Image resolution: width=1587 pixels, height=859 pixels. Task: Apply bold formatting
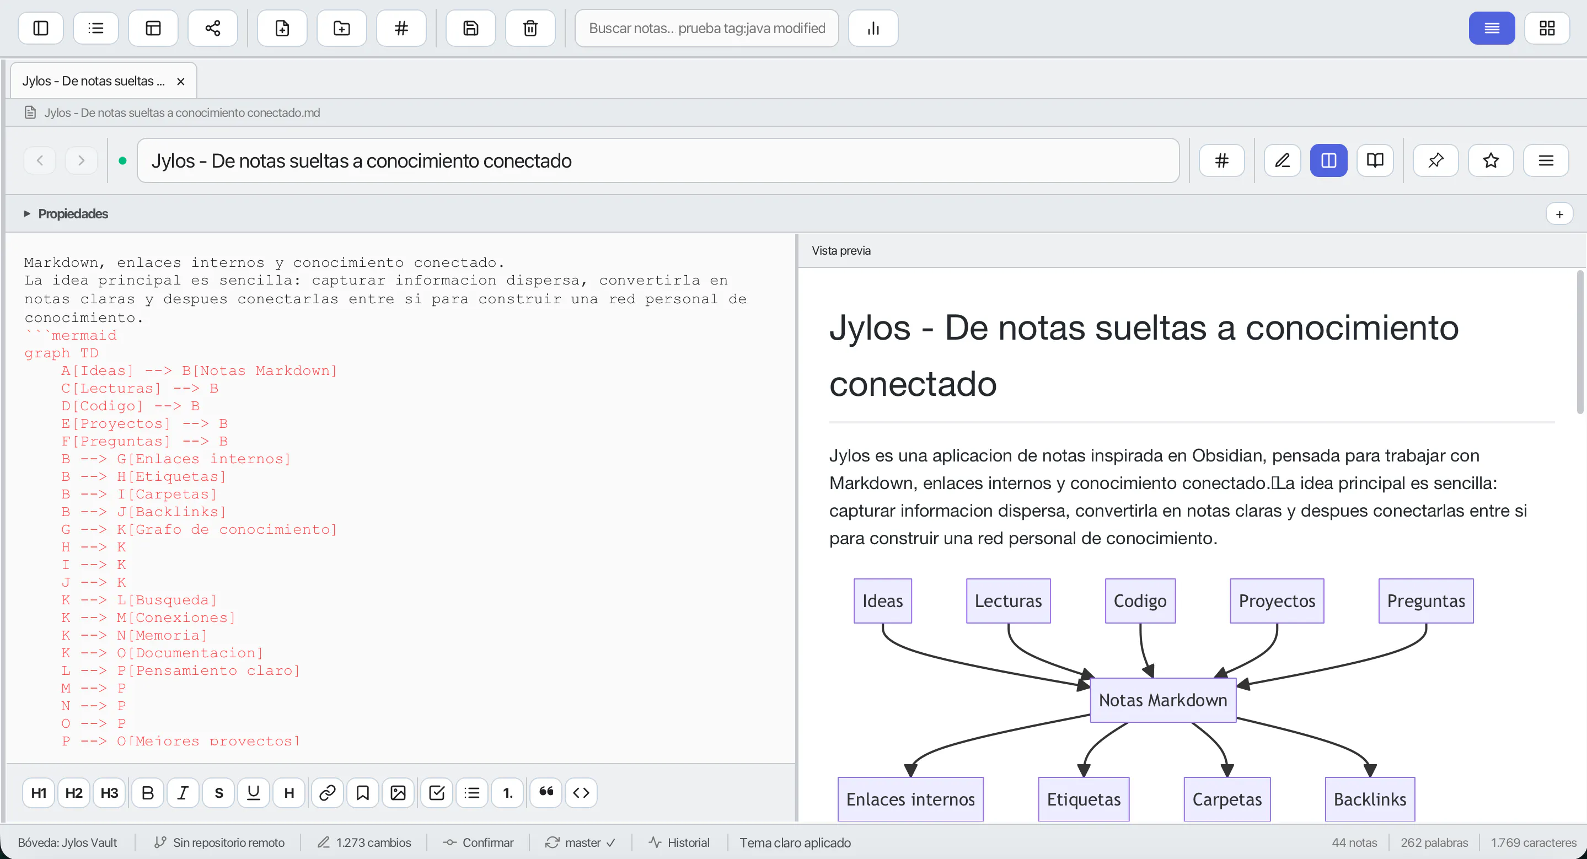pos(148,792)
